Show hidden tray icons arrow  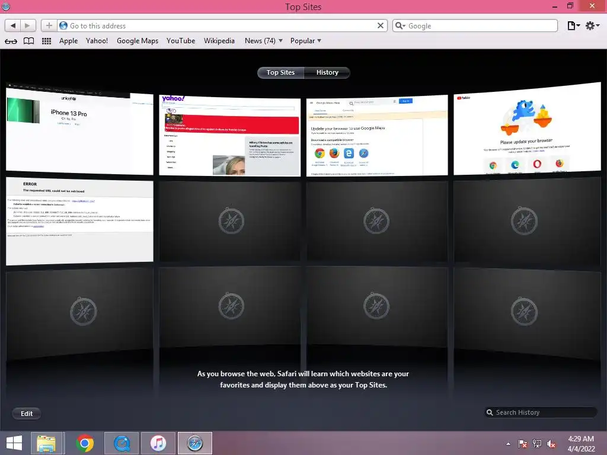[x=508, y=444]
